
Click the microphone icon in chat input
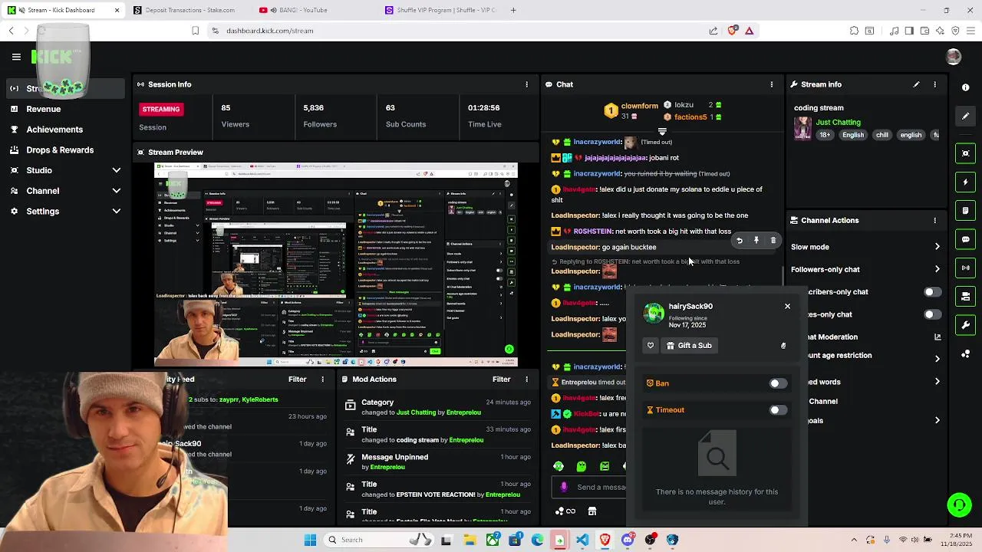coord(564,487)
